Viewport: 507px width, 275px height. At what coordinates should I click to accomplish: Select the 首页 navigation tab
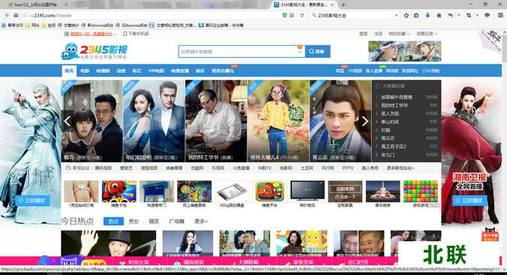(x=69, y=70)
